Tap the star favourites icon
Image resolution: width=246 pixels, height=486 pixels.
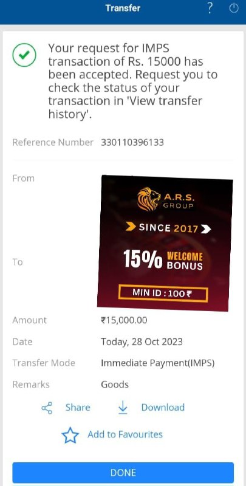70,435
